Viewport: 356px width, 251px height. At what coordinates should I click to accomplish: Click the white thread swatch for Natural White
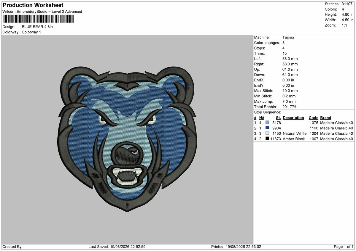267,133
